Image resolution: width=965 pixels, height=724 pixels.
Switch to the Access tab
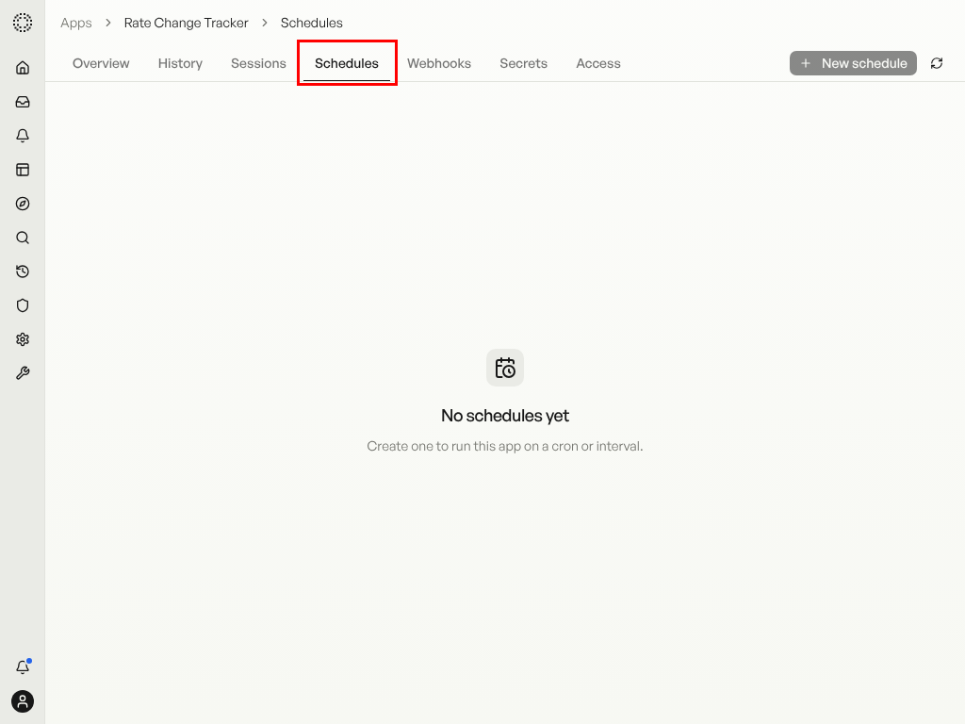[x=598, y=63]
